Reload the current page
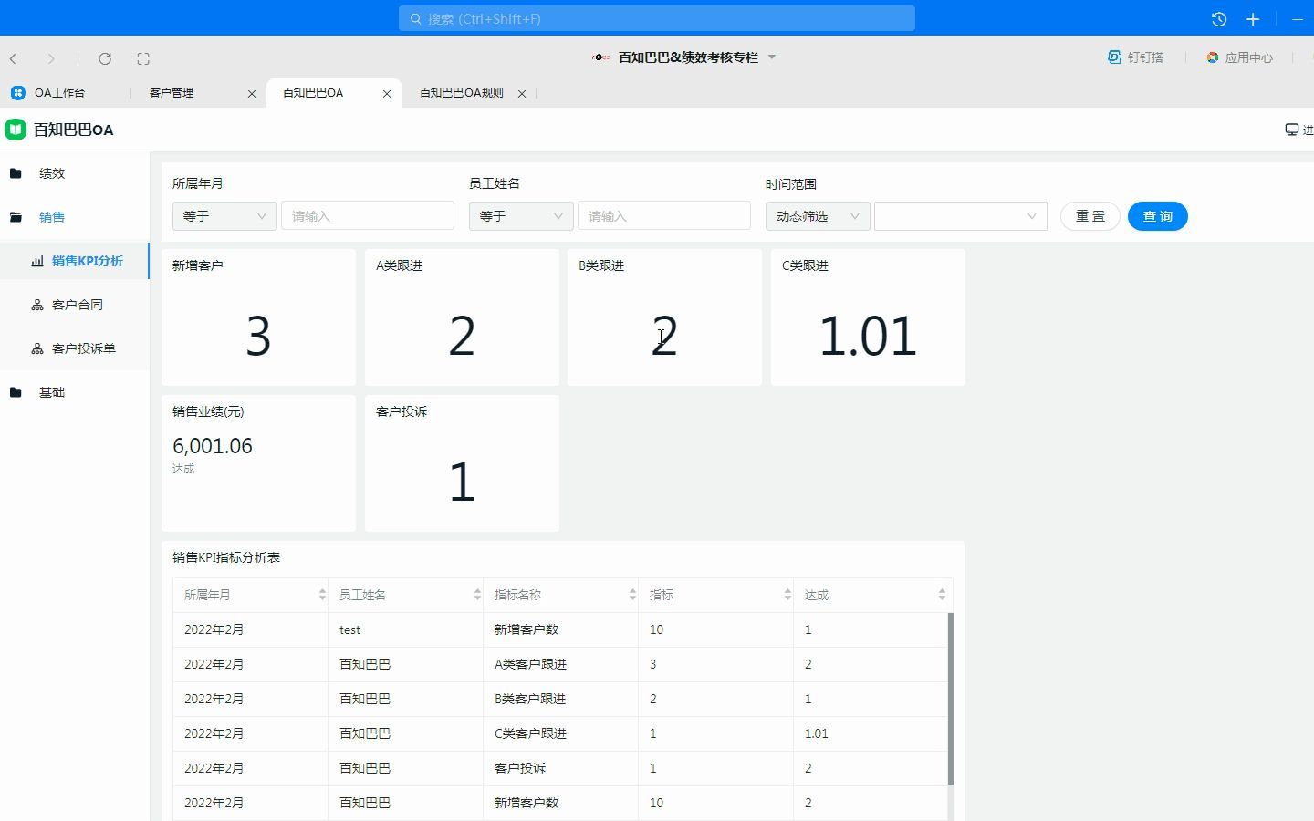This screenshot has width=1314, height=821. [105, 58]
